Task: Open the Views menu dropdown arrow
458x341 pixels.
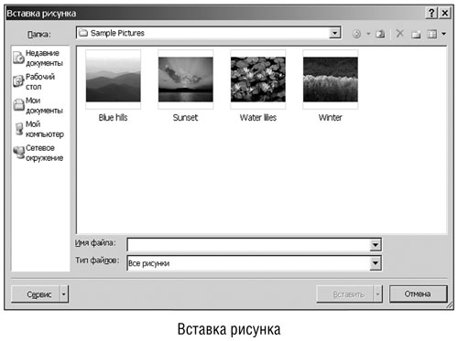Action: point(443,34)
